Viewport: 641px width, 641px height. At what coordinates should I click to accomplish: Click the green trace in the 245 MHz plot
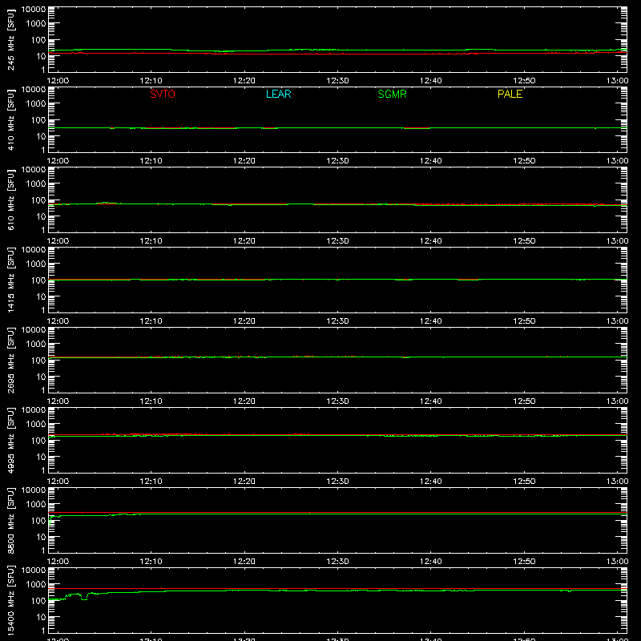337,50
